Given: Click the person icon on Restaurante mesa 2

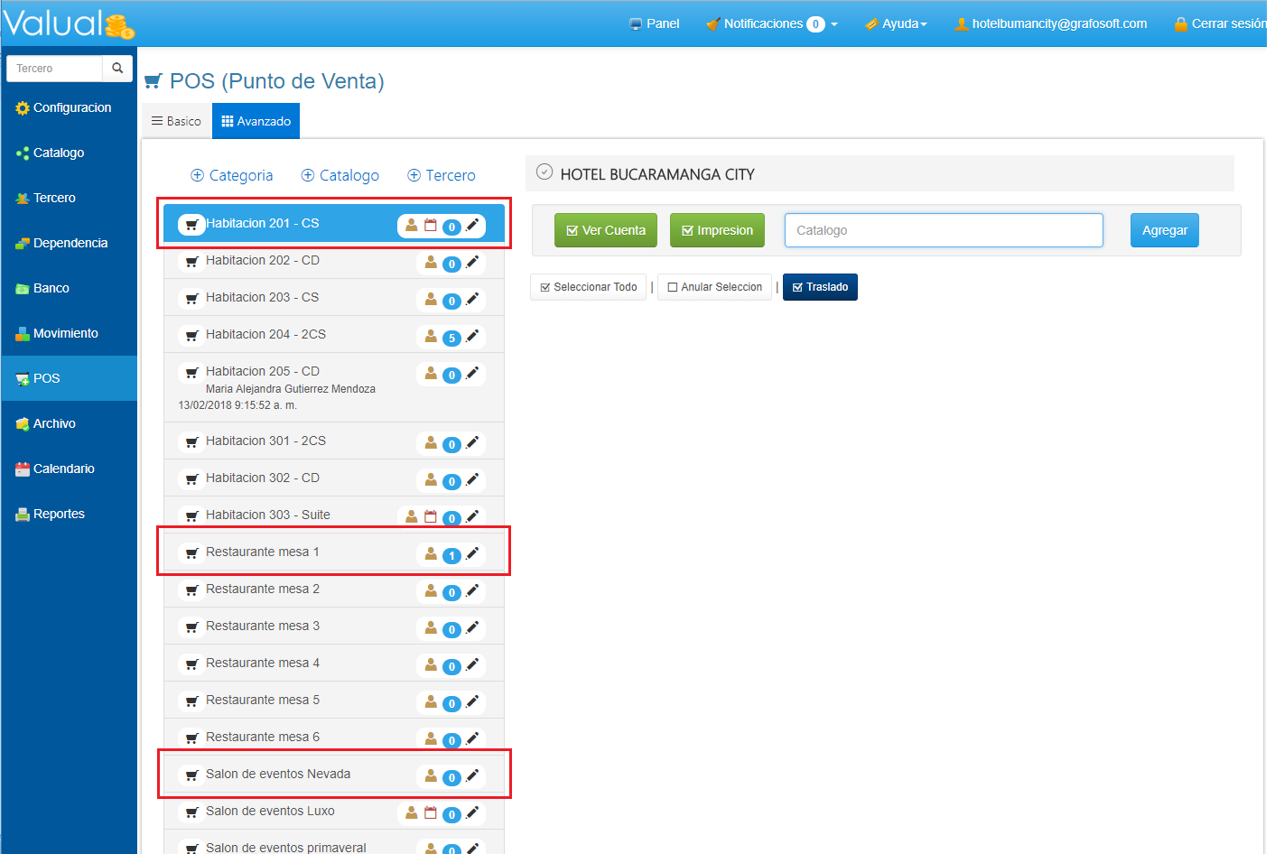Looking at the screenshot, I should click(431, 590).
